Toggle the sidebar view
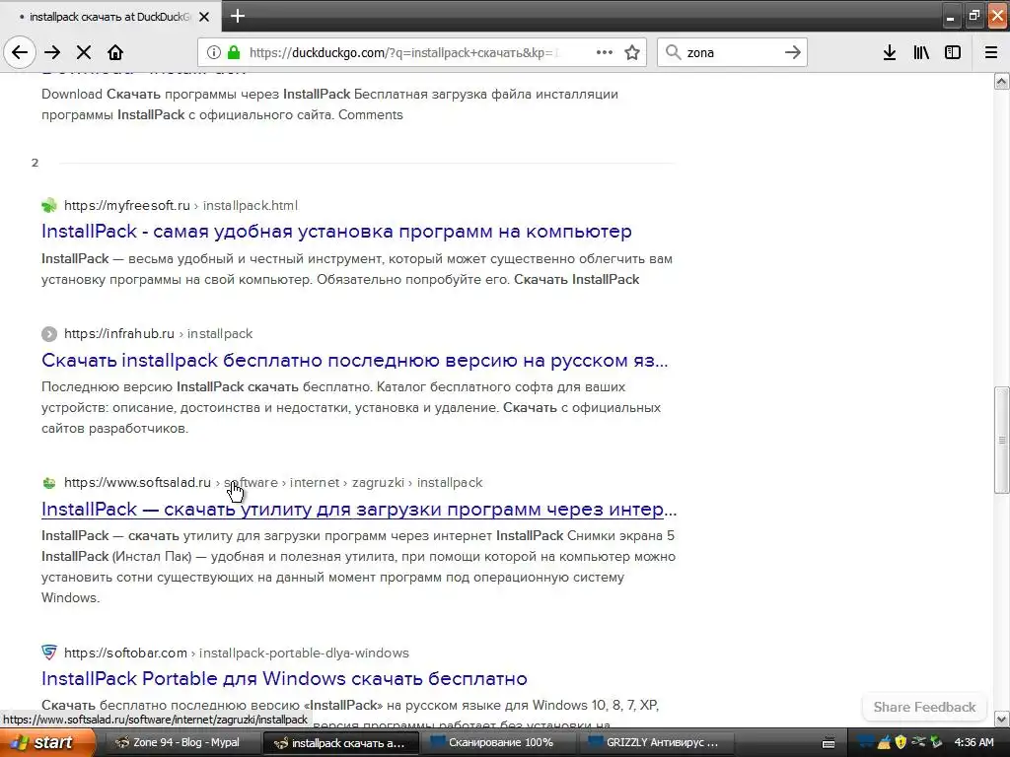The width and height of the screenshot is (1010, 757). tap(953, 53)
